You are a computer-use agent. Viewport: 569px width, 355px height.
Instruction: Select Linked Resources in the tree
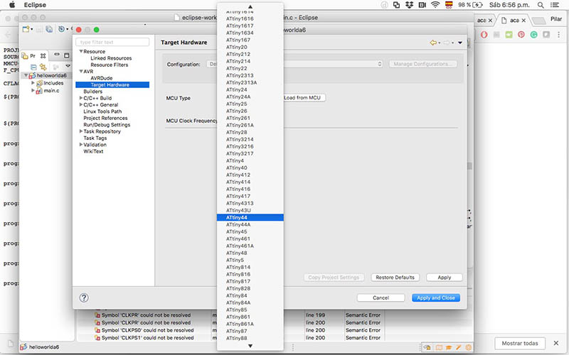[x=111, y=58]
